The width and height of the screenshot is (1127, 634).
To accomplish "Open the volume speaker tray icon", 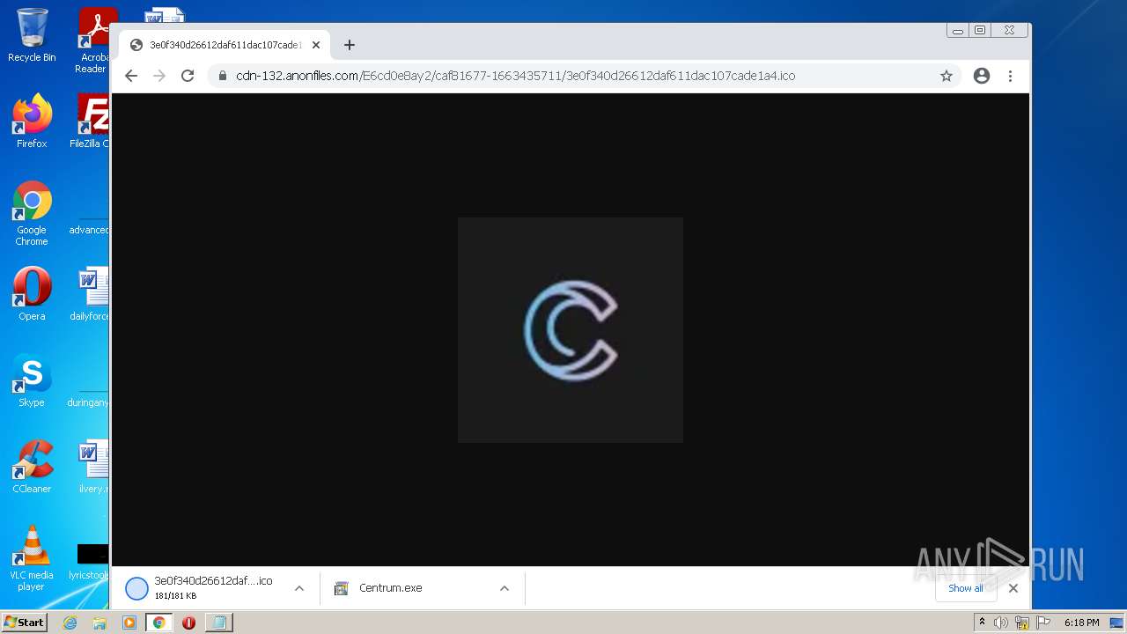I will pos(1001,623).
